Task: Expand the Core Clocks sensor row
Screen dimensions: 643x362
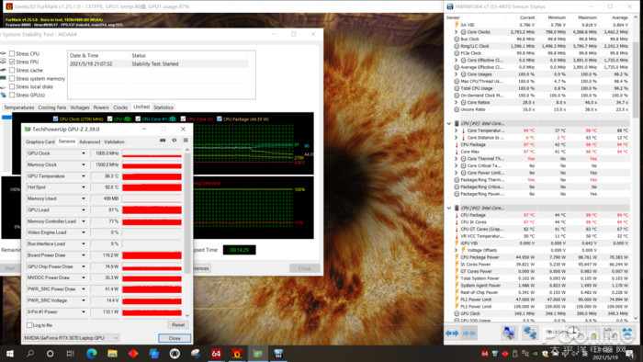Action: tap(456, 32)
